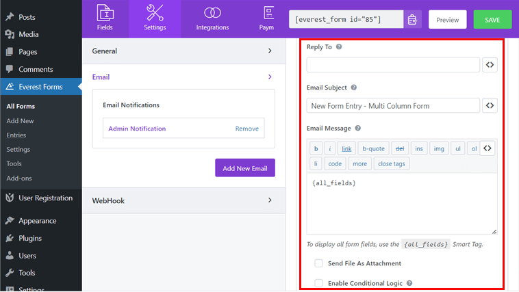Open the Fields tab icon
This screenshot has height=292, width=519.
105,13
